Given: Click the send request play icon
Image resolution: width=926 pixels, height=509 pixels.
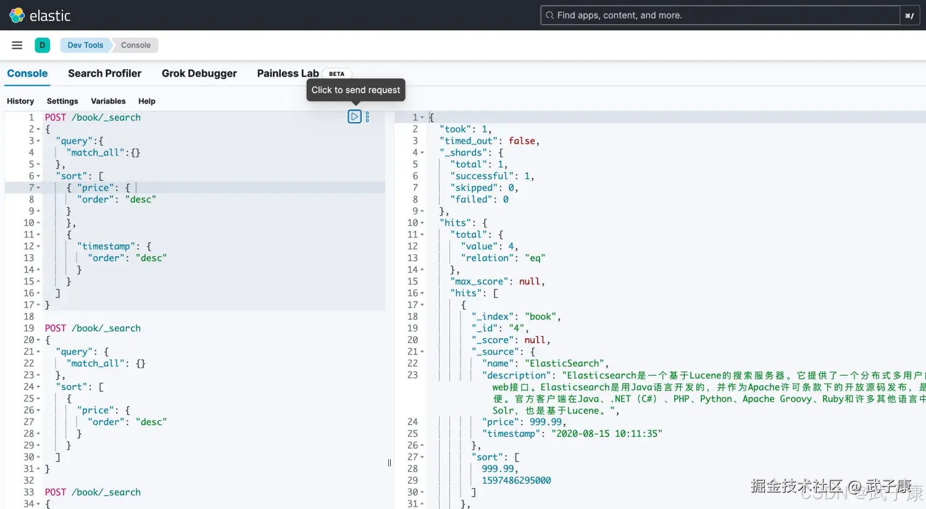Looking at the screenshot, I should coord(354,116).
